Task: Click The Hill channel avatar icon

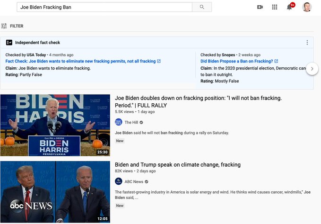Action: coord(119,122)
